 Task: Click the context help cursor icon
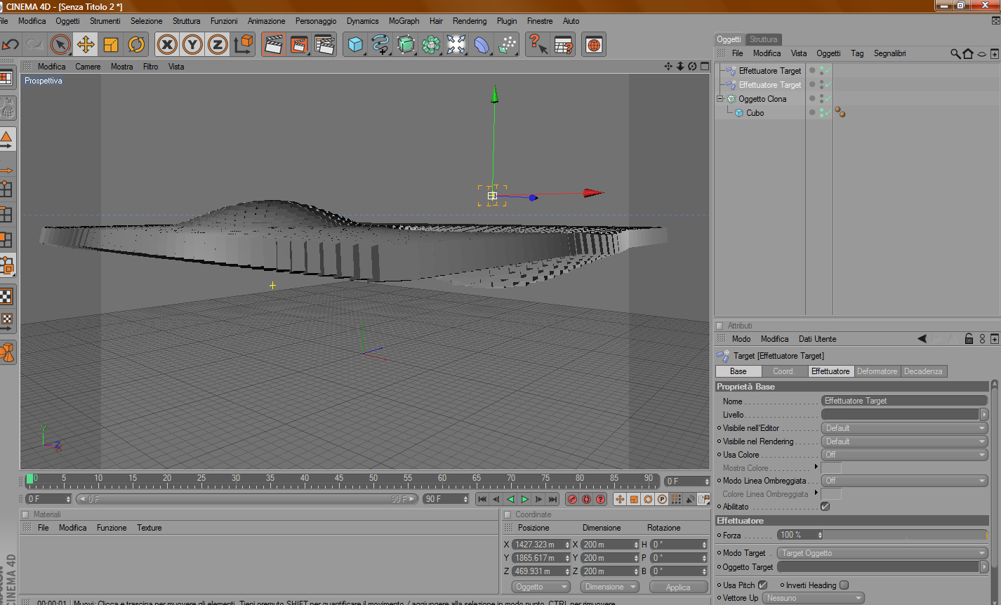click(538, 45)
